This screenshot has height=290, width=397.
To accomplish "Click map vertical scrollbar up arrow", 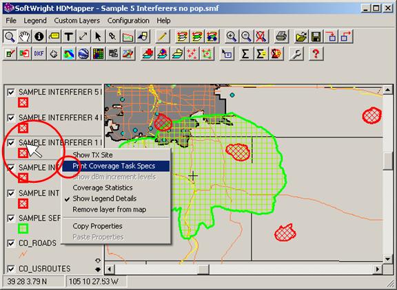I will (x=387, y=89).
